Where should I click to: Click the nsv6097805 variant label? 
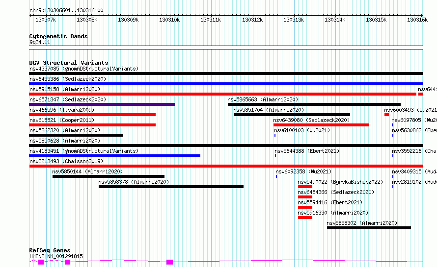[x=414, y=120]
